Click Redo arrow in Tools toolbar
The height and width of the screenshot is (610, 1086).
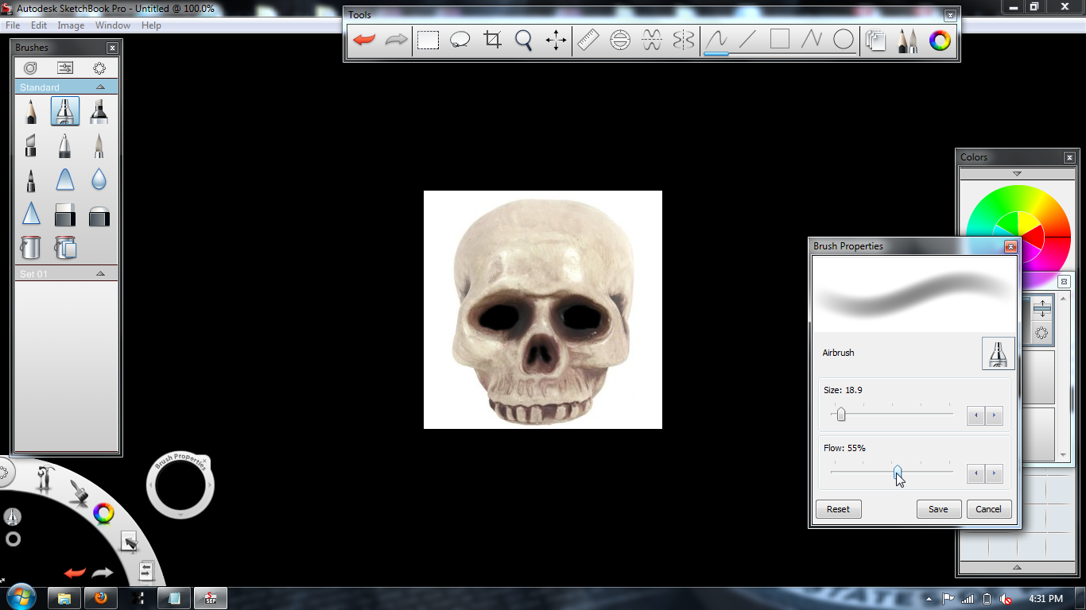click(x=395, y=40)
